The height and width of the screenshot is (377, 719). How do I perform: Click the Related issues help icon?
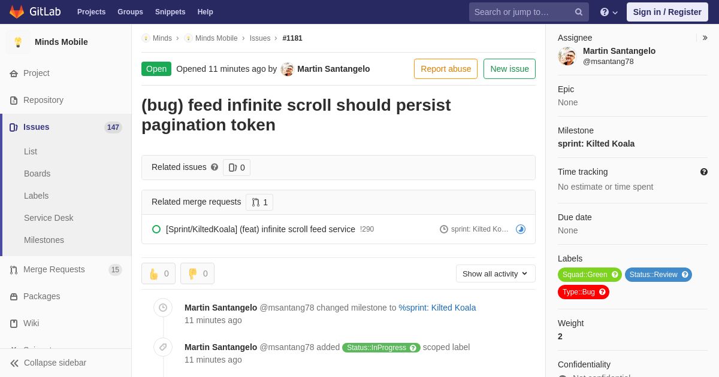pos(215,167)
